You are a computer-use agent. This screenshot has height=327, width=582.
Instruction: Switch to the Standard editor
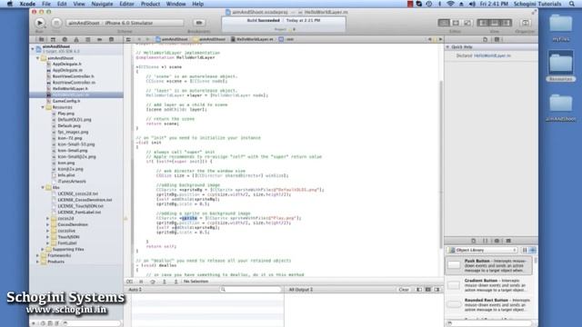[444, 23]
